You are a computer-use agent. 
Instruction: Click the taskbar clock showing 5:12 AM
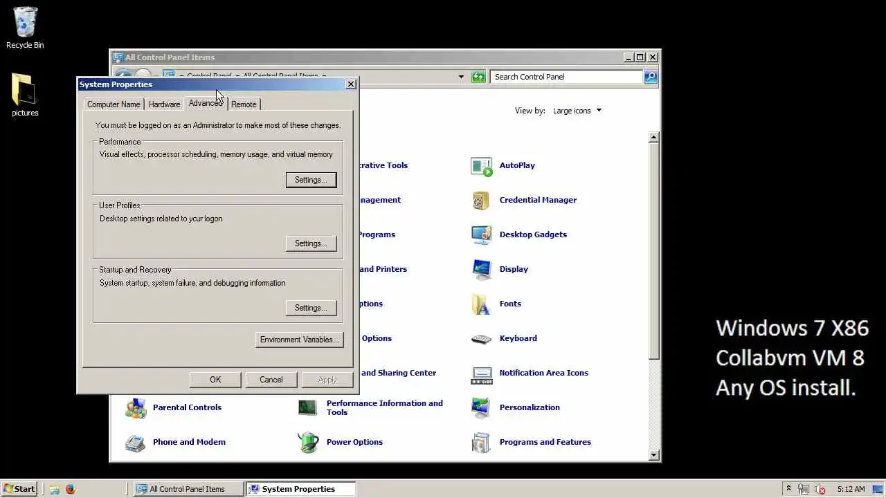851,489
